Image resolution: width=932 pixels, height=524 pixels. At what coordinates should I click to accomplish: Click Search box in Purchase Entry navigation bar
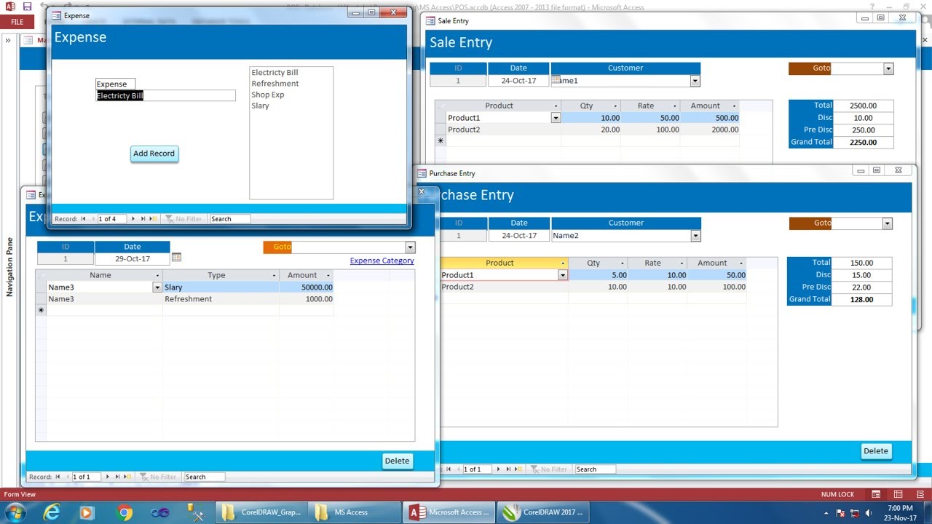click(596, 469)
